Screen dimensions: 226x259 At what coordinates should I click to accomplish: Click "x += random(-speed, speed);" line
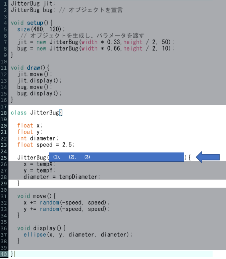[x=67, y=203]
